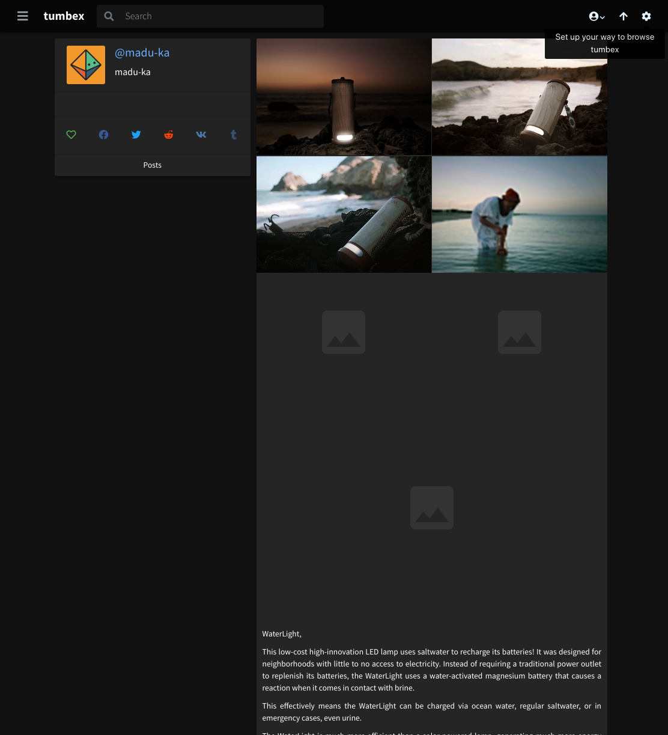The width and height of the screenshot is (668, 735).
Task: Click the left unloaded image placeholder
Action: (x=344, y=332)
